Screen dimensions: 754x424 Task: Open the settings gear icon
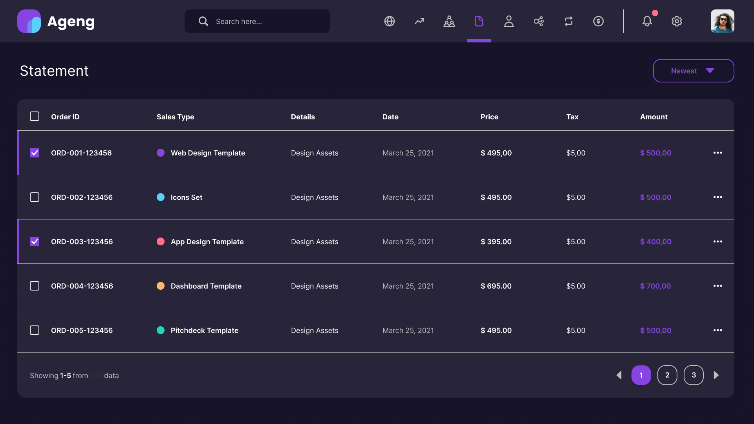677,21
